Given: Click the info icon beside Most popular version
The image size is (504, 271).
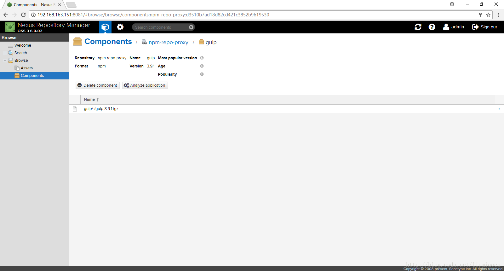Looking at the screenshot, I should (x=202, y=58).
